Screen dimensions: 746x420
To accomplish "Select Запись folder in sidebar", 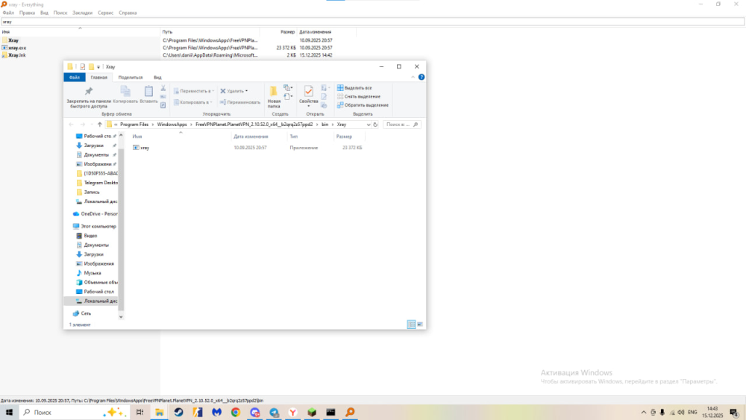I will tap(91, 192).
